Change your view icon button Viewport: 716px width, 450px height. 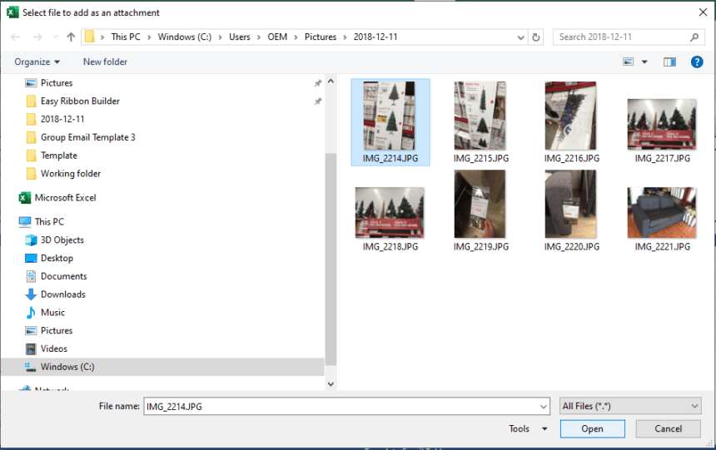point(629,62)
